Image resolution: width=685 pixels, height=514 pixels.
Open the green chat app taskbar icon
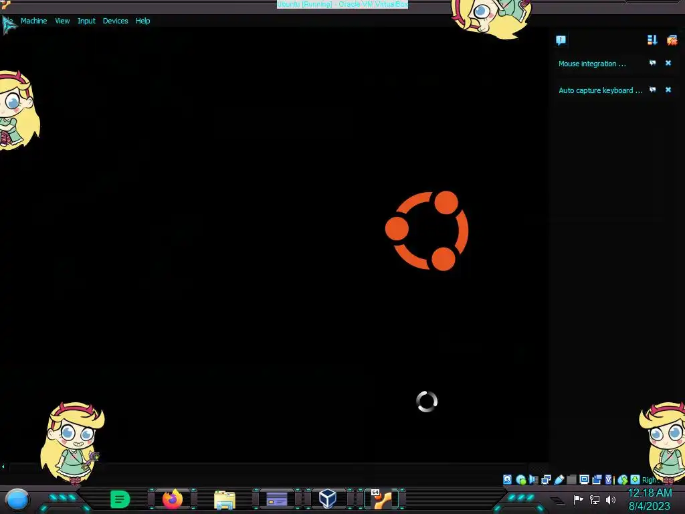[x=120, y=499]
